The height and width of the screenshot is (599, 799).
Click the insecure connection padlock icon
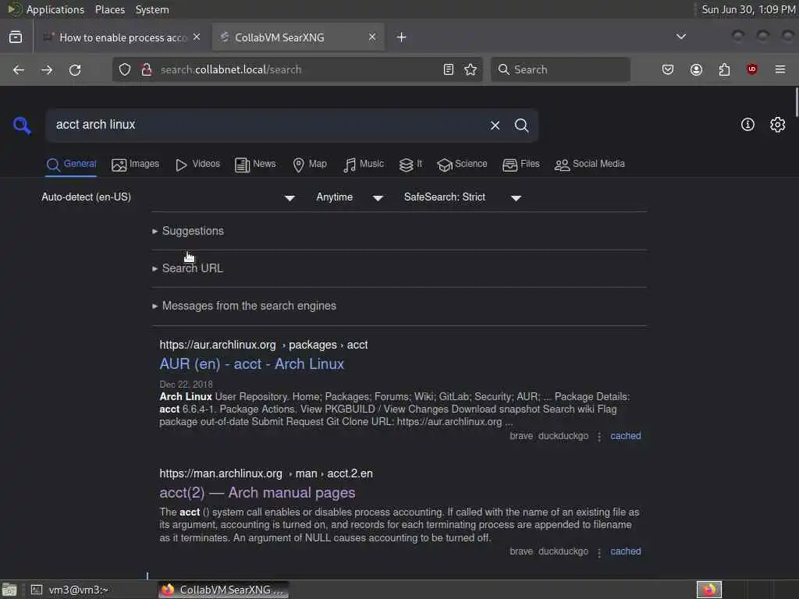pos(146,69)
